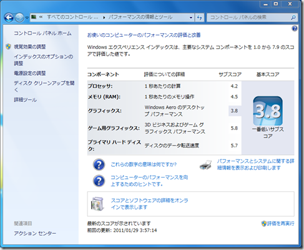The width and height of the screenshot is (304, 250).
Task: Open the blue help question mark icon
Action: click(x=295, y=28)
